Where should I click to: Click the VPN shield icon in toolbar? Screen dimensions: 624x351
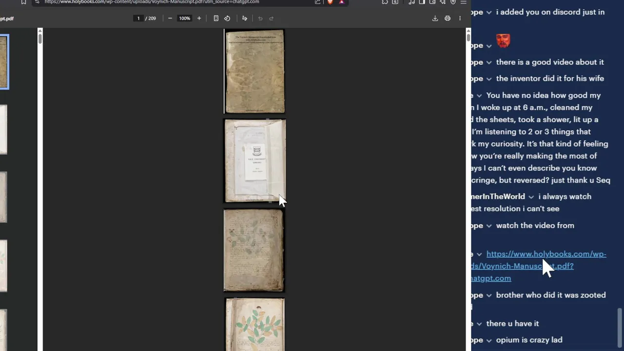453,2
